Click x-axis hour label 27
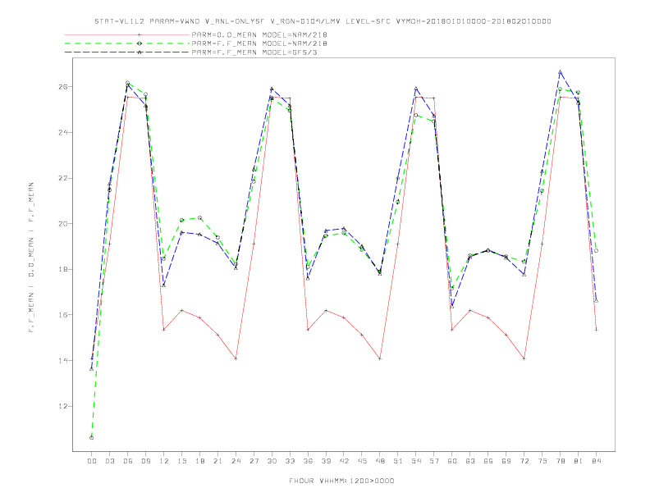Screen dimensions: 650x502 pyautogui.click(x=254, y=461)
